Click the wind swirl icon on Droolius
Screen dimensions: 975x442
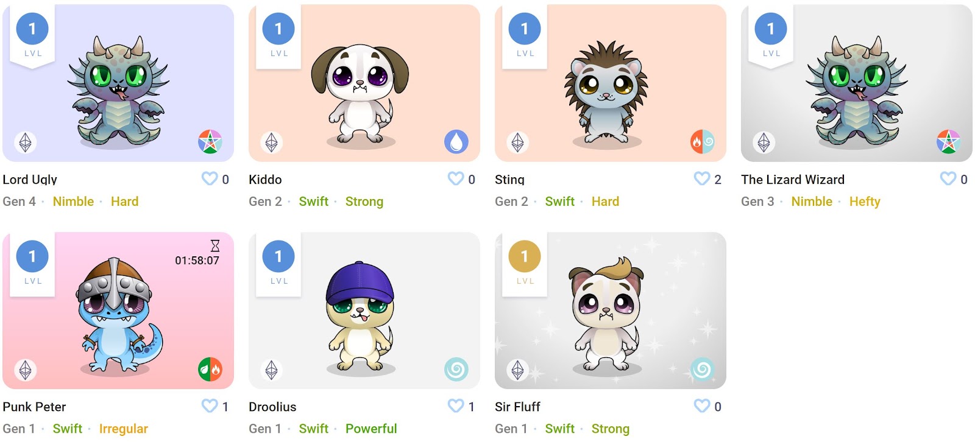point(456,369)
